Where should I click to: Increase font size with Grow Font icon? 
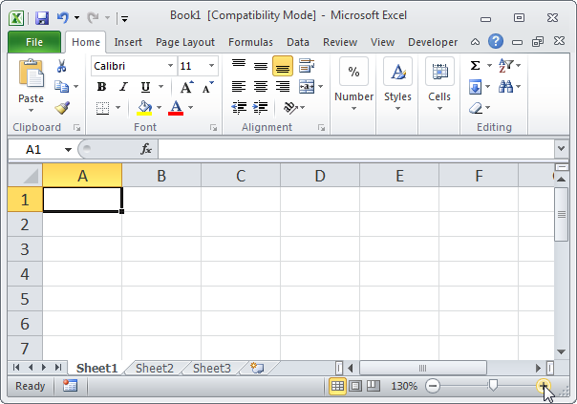tap(187, 87)
